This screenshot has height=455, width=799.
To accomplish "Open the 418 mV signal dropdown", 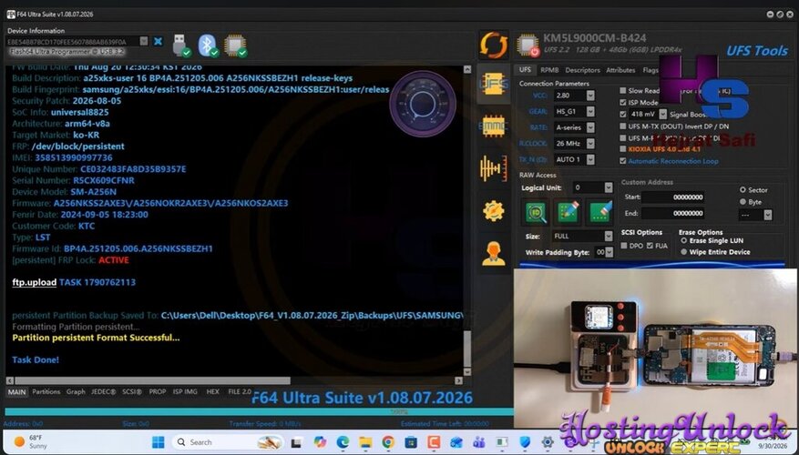I will [662, 114].
